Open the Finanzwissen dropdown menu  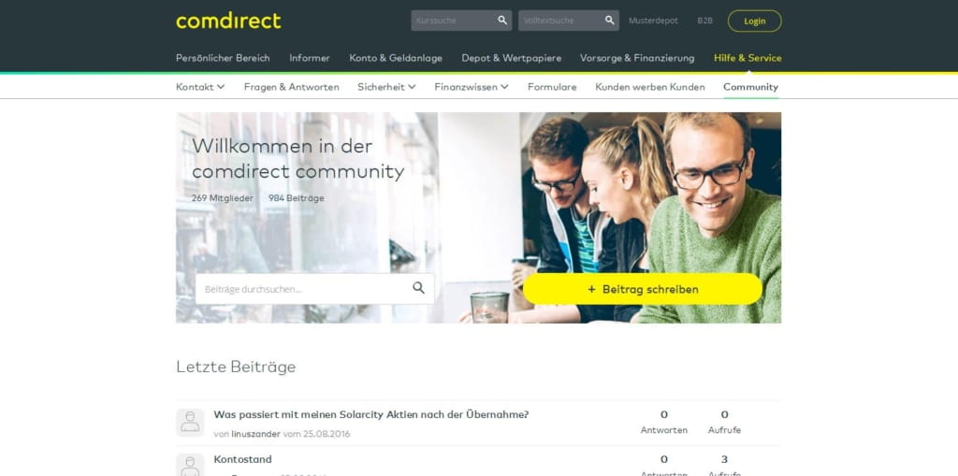tap(472, 87)
